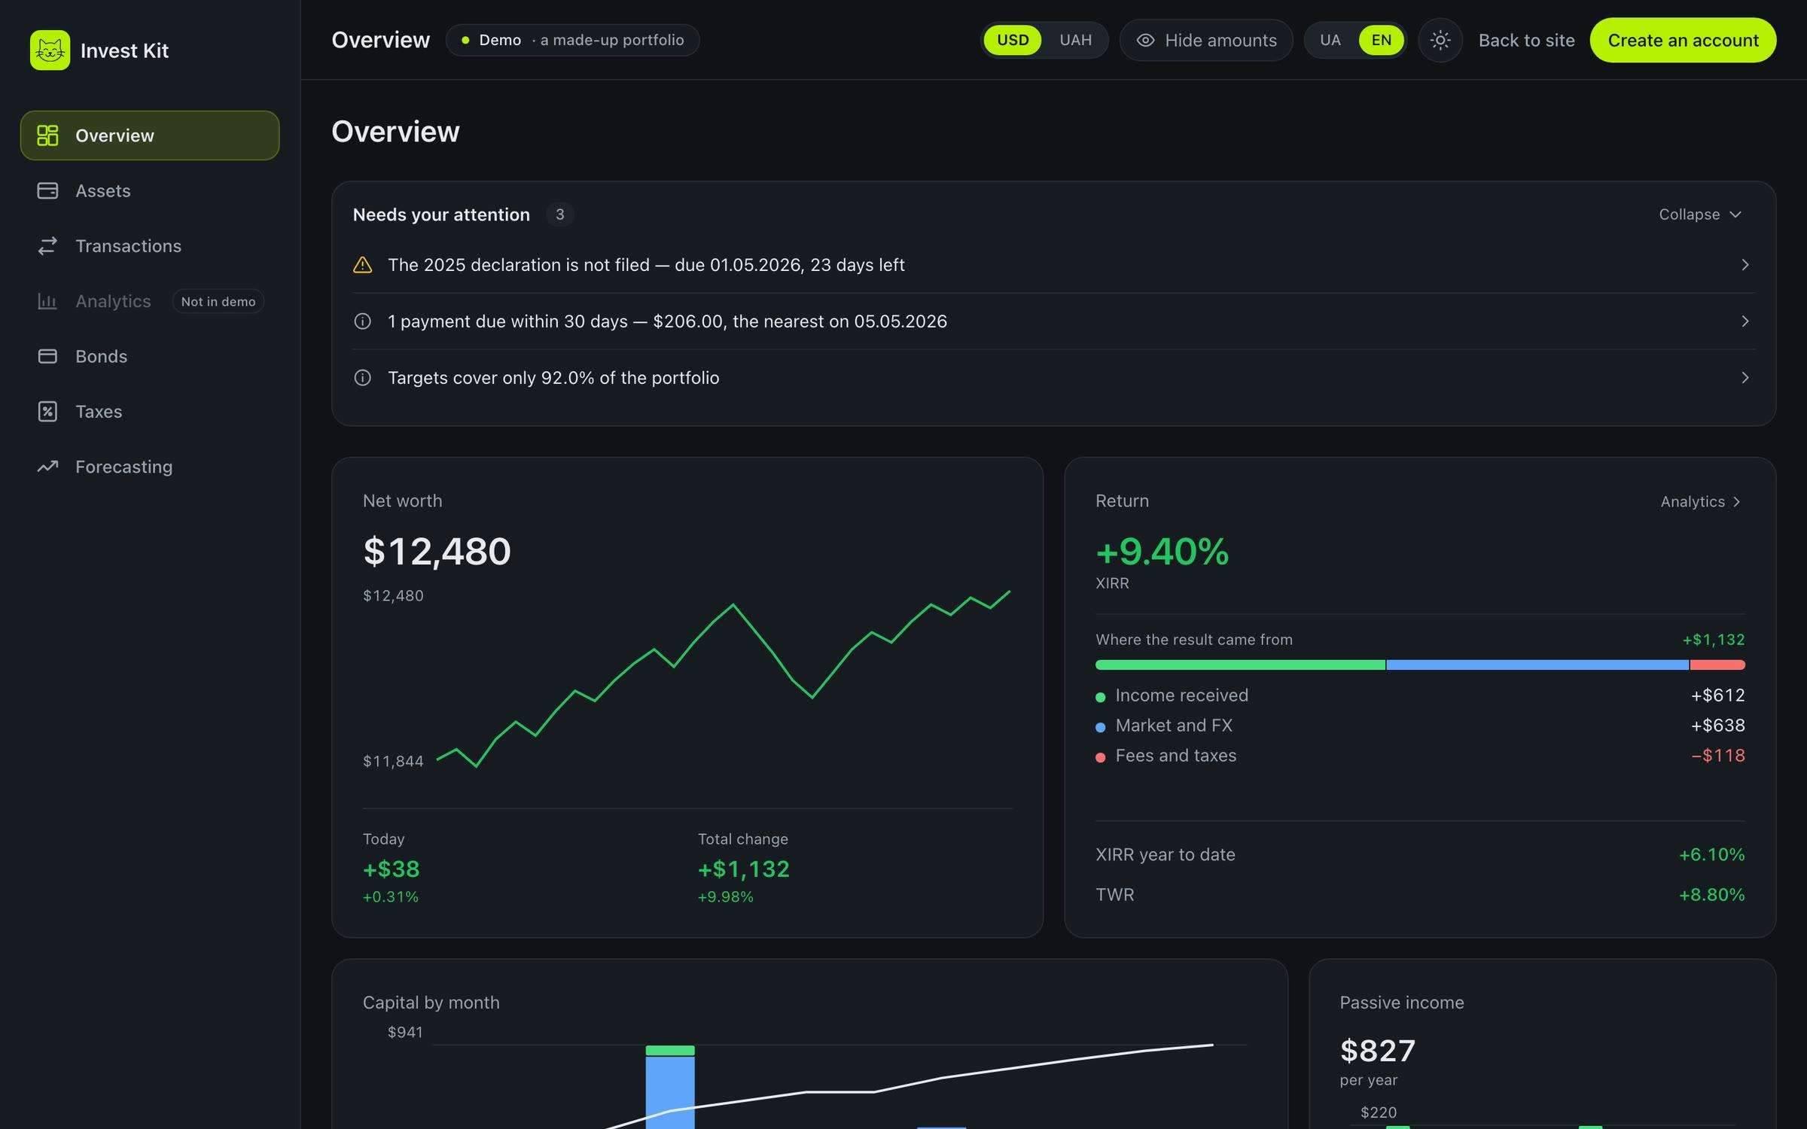Switch language to UA
The width and height of the screenshot is (1807, 1129).
[1330, 40]
